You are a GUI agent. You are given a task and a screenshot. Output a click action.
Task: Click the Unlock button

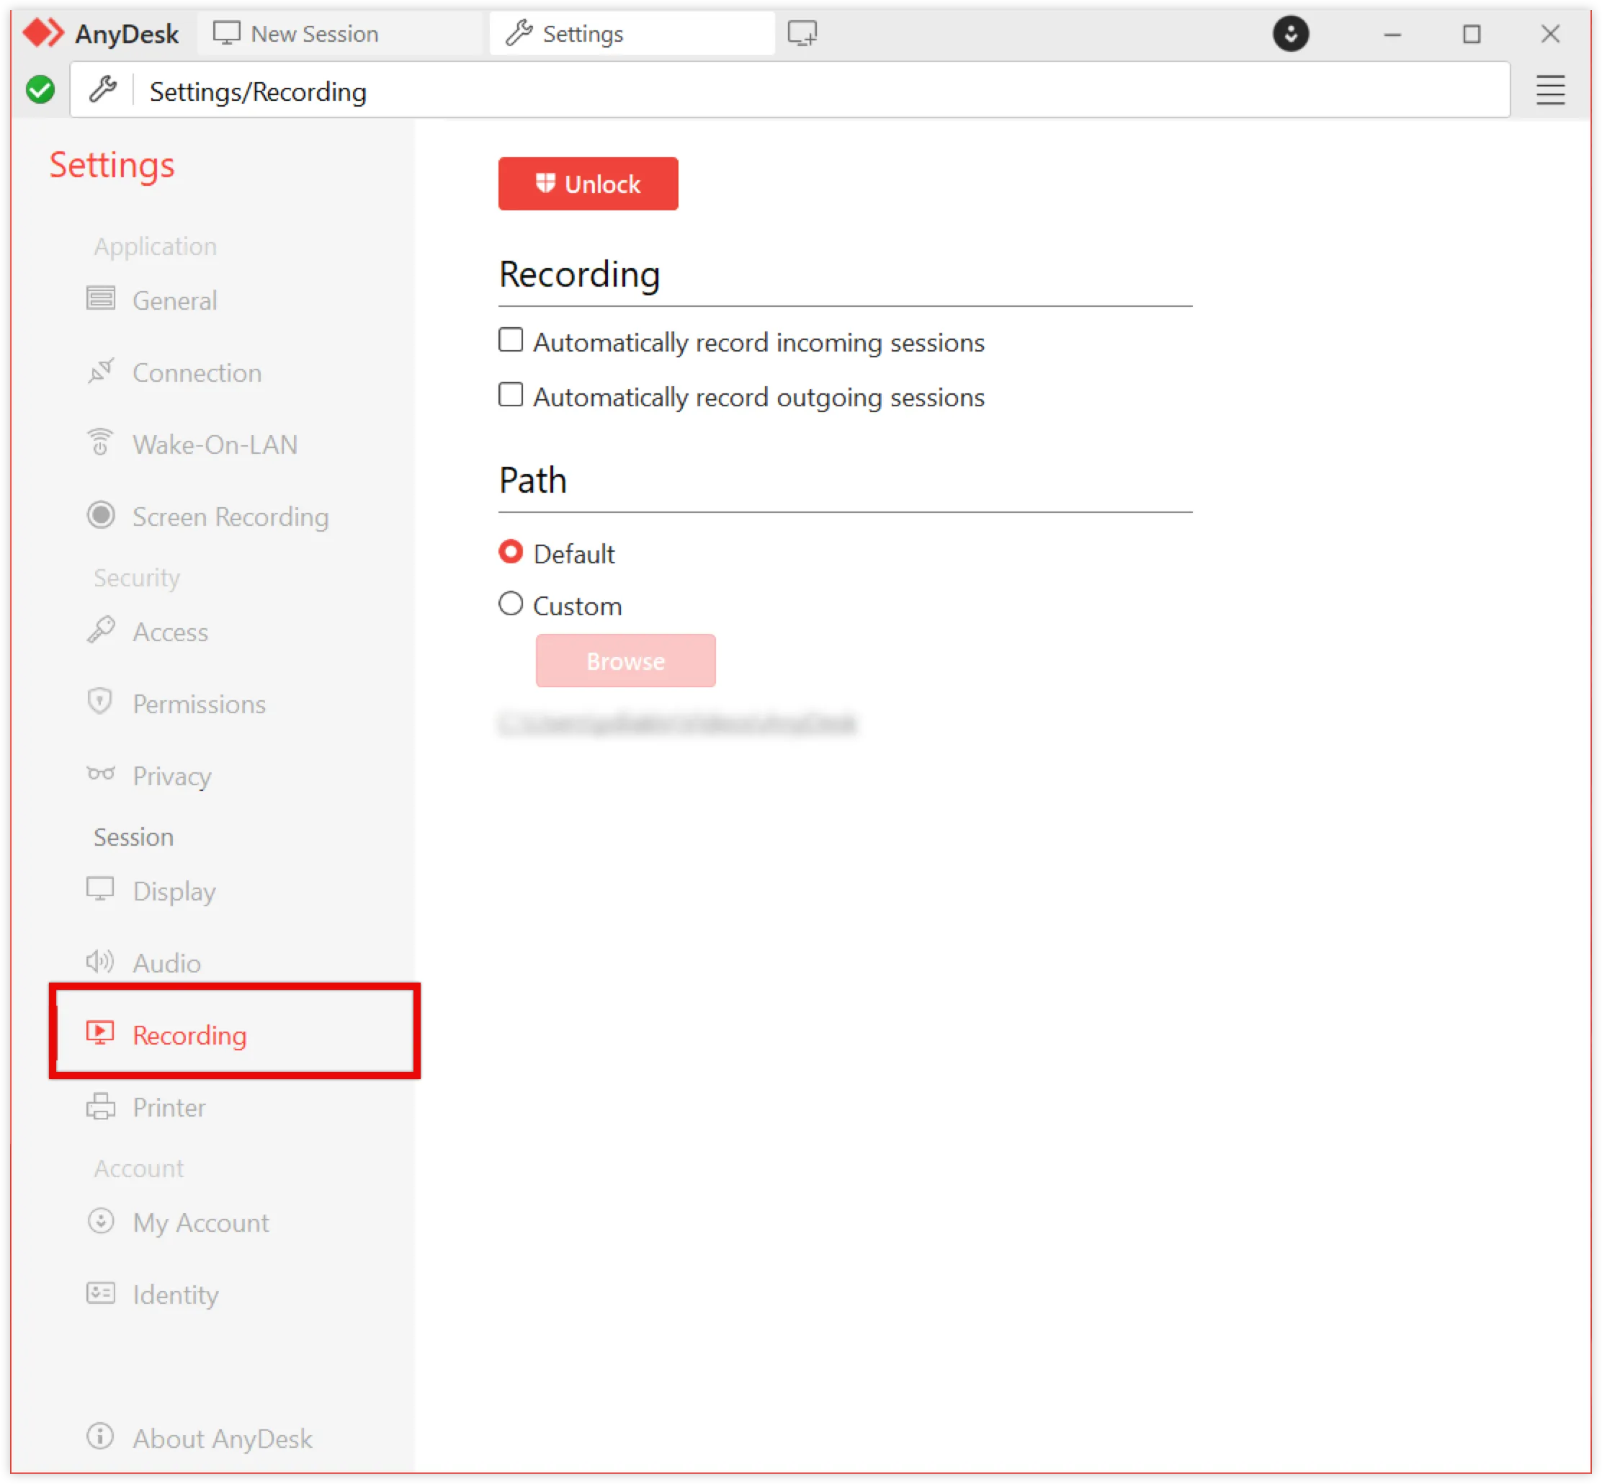588,183
